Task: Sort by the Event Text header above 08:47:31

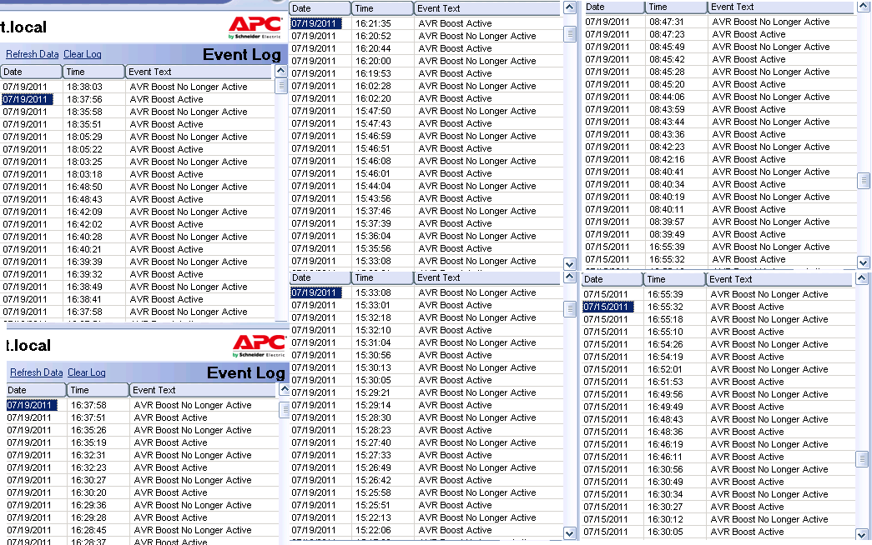Action: click(x=780, y=7)
